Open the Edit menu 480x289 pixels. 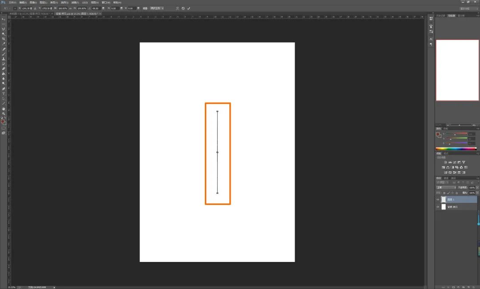23,3
